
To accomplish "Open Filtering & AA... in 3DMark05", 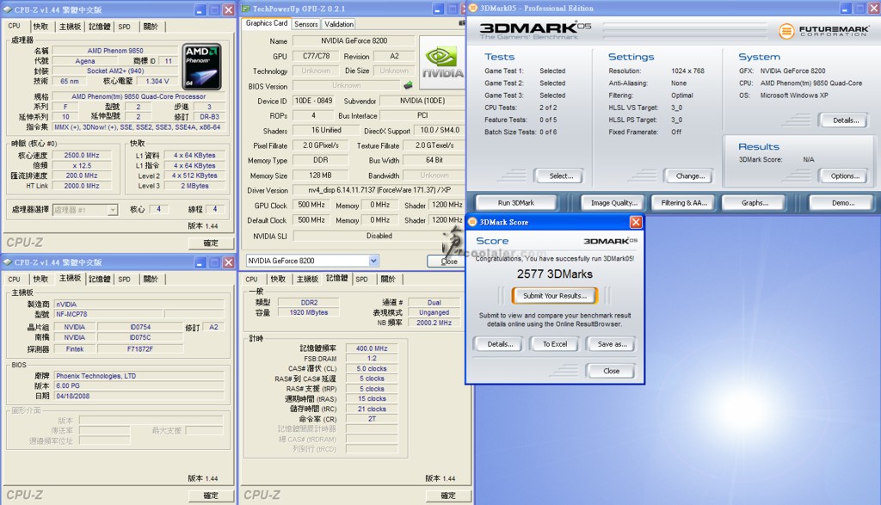I will 683,203.
